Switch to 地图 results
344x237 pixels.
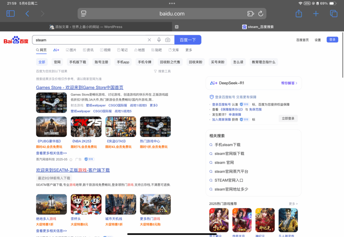tap(139, 50)
